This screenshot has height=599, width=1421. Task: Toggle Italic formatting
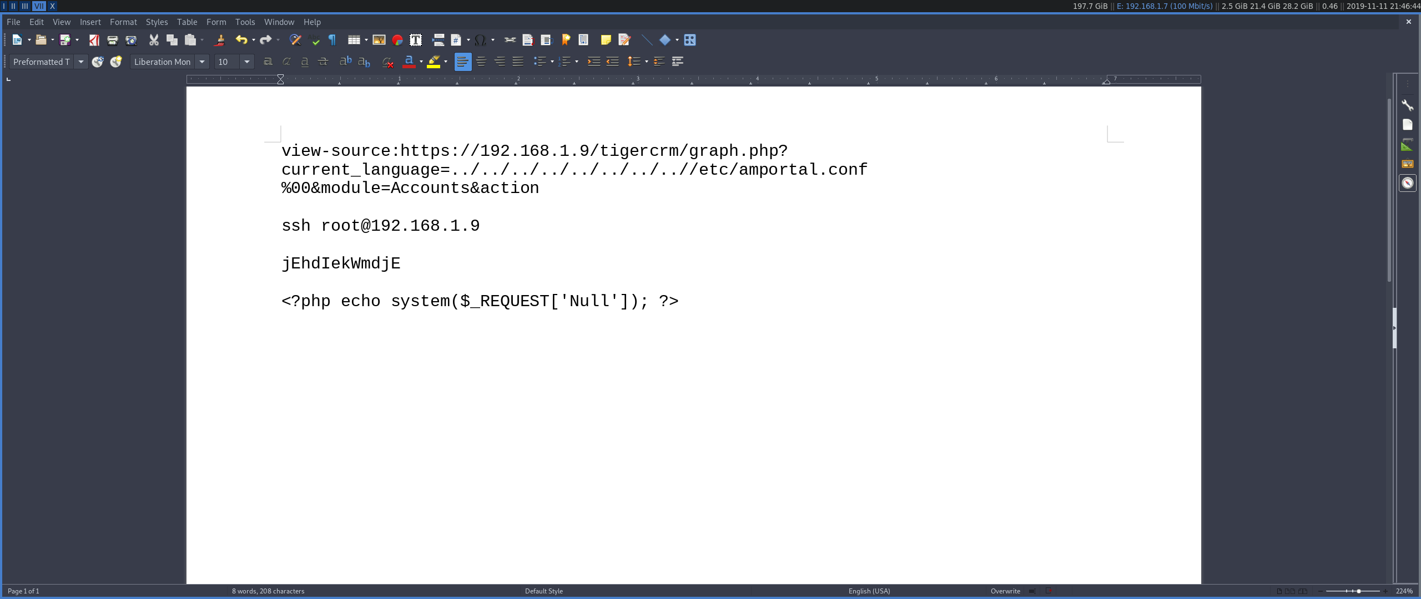286,62
